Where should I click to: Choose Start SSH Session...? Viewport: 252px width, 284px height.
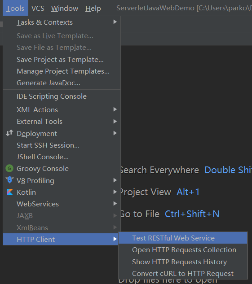(62, 145)
